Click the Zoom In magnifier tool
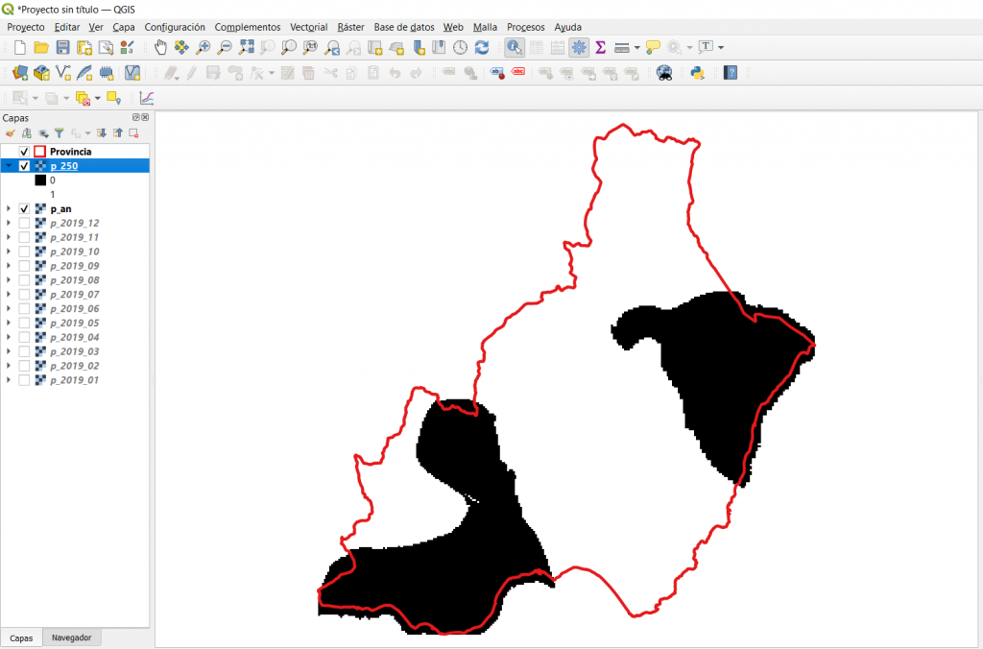Image resolution: width=983 pixels, height=649 pixels. click(x=203, y=47)
